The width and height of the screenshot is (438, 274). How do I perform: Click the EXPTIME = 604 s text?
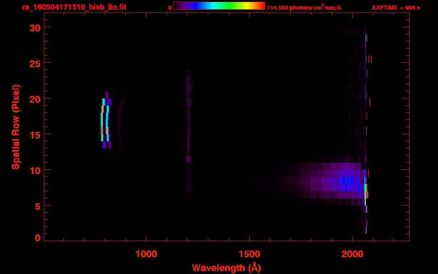396,7
